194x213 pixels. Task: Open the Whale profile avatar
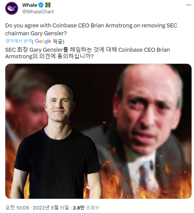[x=12, y=8]
